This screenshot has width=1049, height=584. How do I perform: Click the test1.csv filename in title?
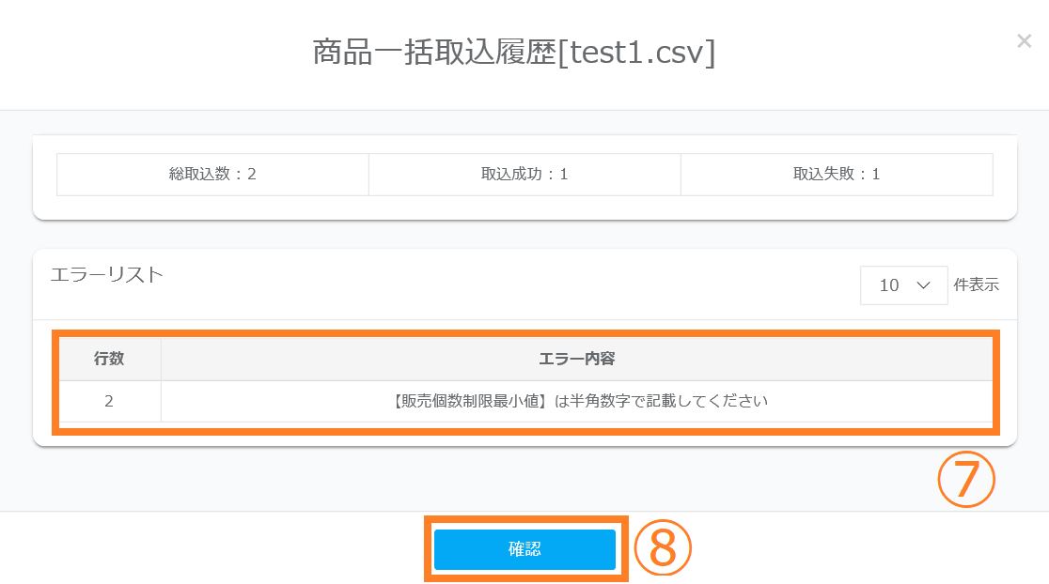click(x=636, y=52)
